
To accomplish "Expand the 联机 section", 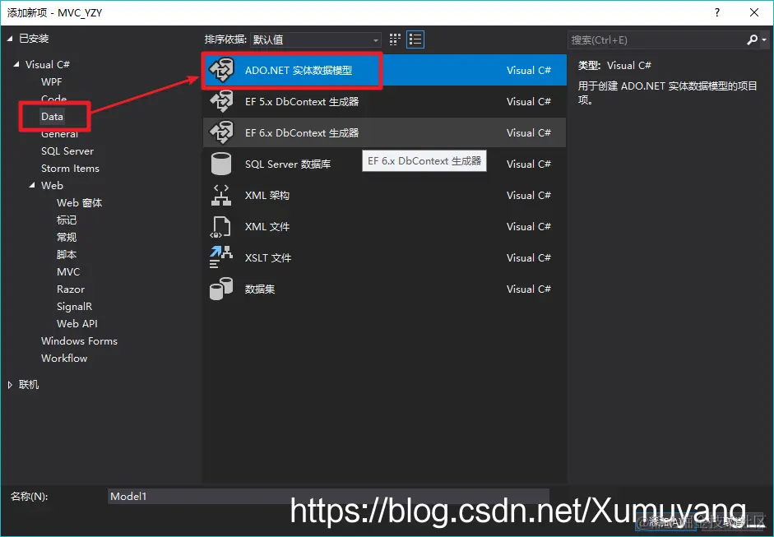I will tap(10, 385).
